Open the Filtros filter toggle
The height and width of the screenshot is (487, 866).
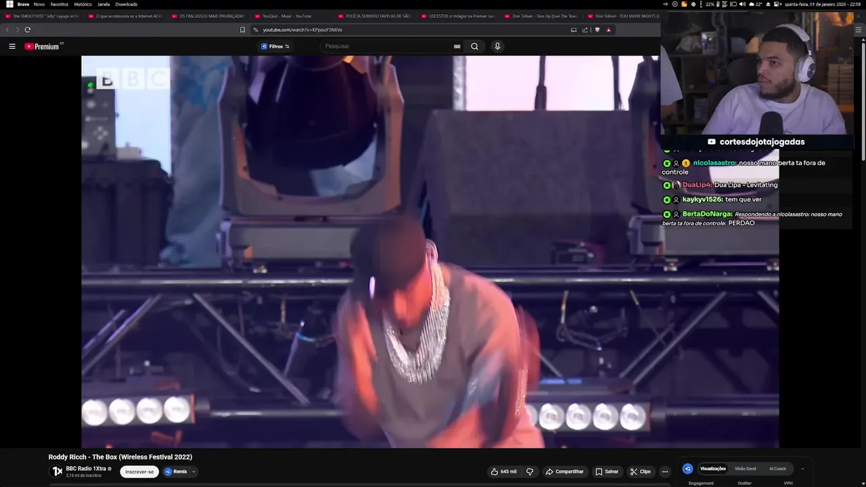tap(275, 46)
